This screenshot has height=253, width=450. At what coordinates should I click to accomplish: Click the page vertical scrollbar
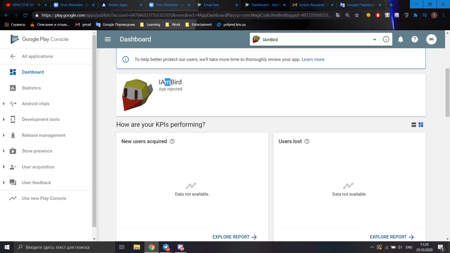coord(447,92)
